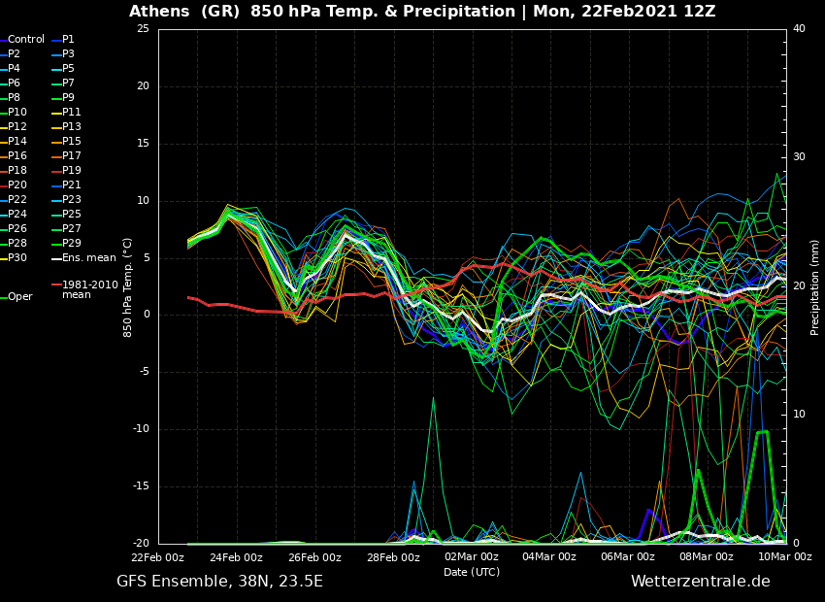Click the P1 legend entry
This screenshot has width=825, height=602.
68,40
